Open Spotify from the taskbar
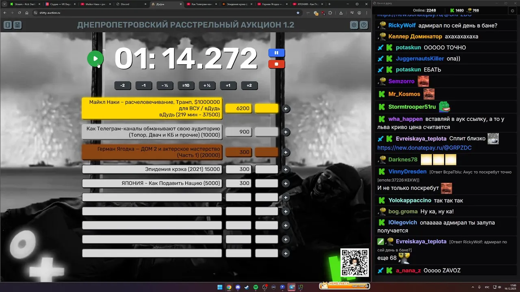The width and height of the screenshot is (520, 292). (x=256, y=287)
